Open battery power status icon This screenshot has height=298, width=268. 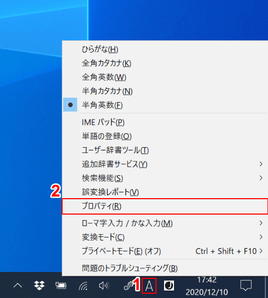tap(61, 285)
